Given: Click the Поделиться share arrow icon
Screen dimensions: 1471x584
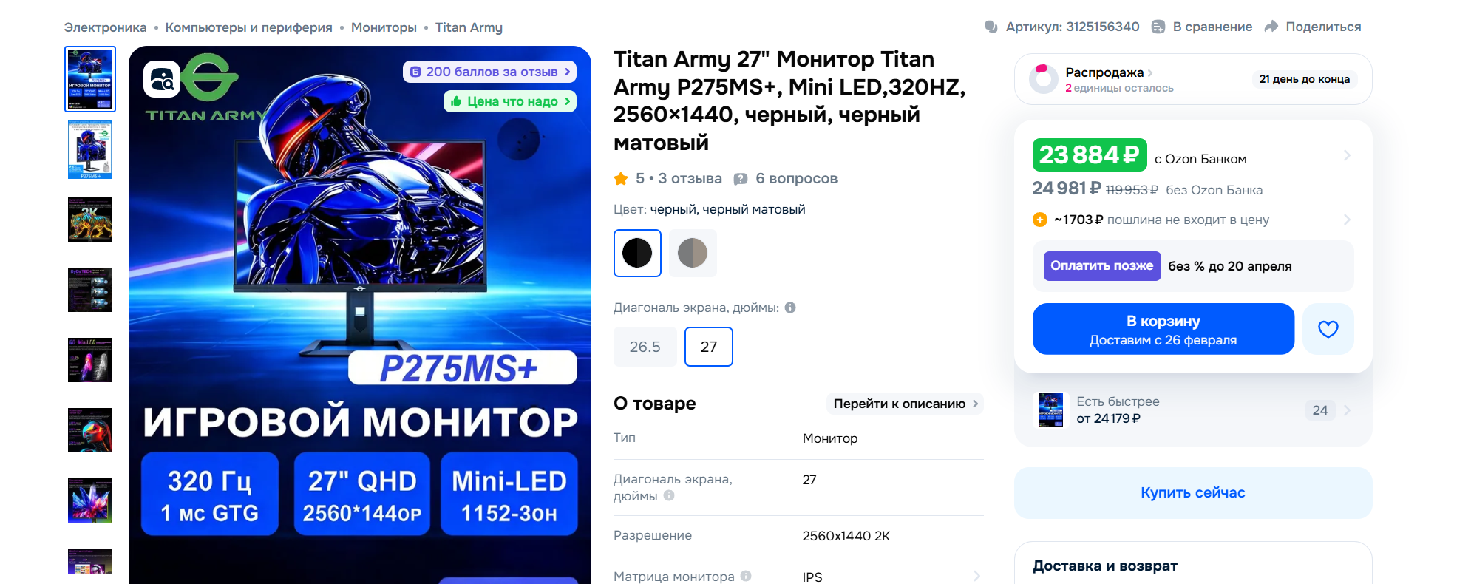Looking at the screenshot, I should pos(1271,27).
